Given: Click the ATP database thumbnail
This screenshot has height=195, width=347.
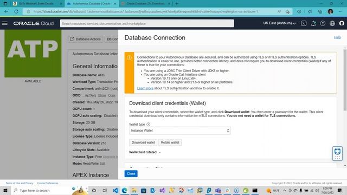Looking at the screenshot, I should click(33, 54).
